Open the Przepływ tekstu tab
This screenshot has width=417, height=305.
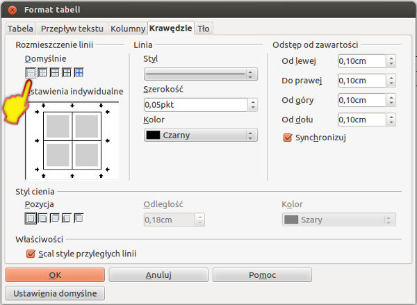coord(72,28)
